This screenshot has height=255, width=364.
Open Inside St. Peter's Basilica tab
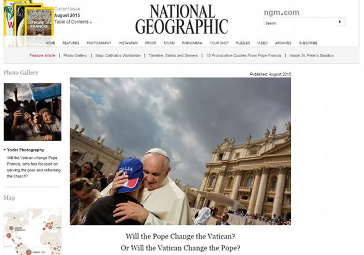pyautogui.click(x=311, y=56)
